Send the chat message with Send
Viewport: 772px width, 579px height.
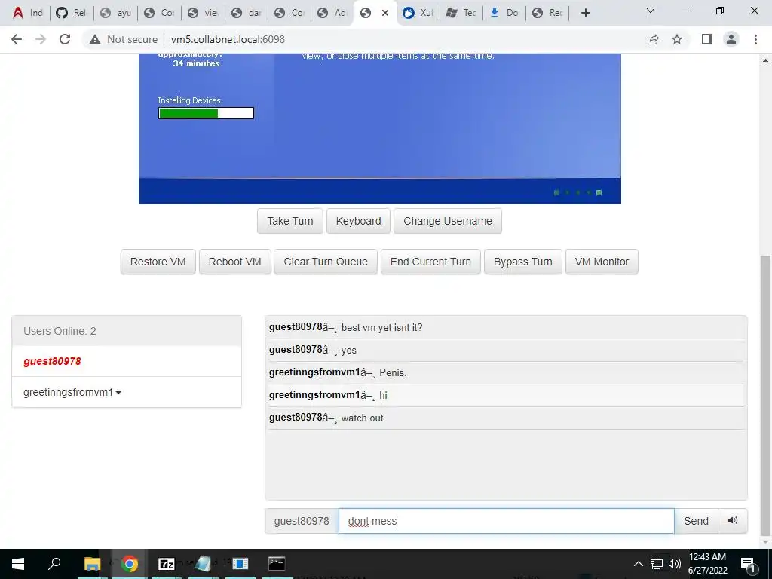[x=696, y=521]
